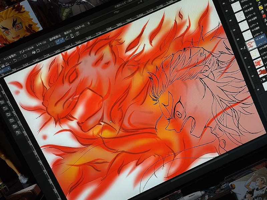This screenshot has height=200, width=267.
Task: Click the Scale/Rotate transform icon
Action: point(38,50)
